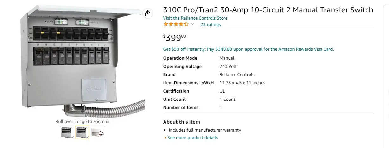Click the star rating icons
389x148 pixels.
(x=176, y=24)
